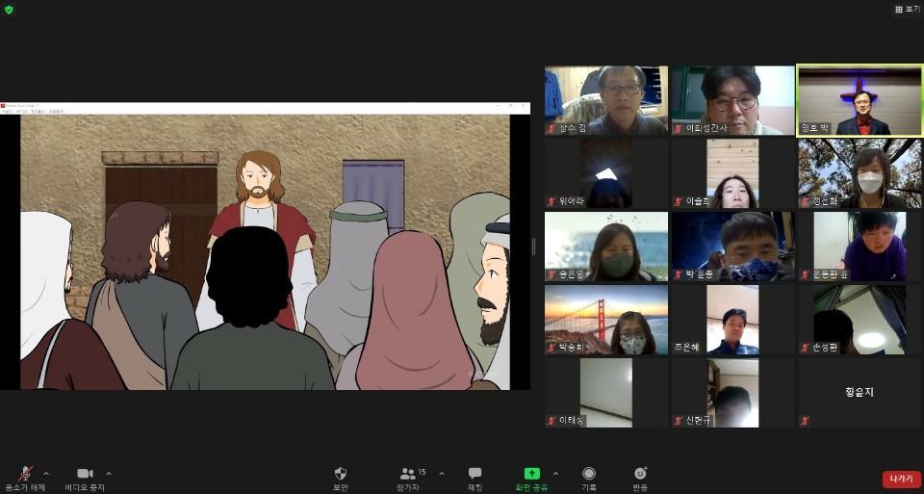
Task: Click muted mic icon on 이슬희 tile
Action: pyautogui.click(x=679, y=201)
